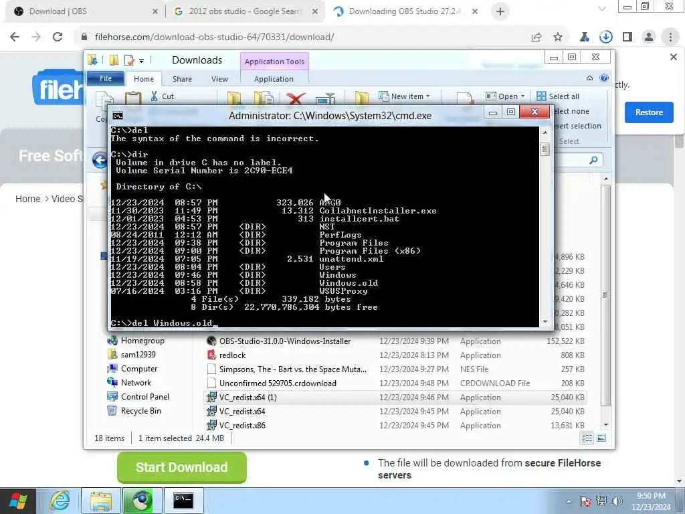685x514 pixels.
Task: Select sam12939 in navigation pane
Action: [x=132, y=355]
